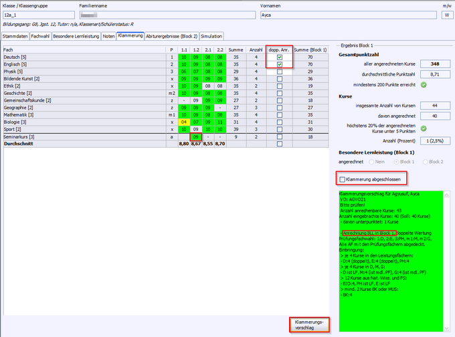
Task: Switch to the Stammdaten tab
Action: [15, 36]
